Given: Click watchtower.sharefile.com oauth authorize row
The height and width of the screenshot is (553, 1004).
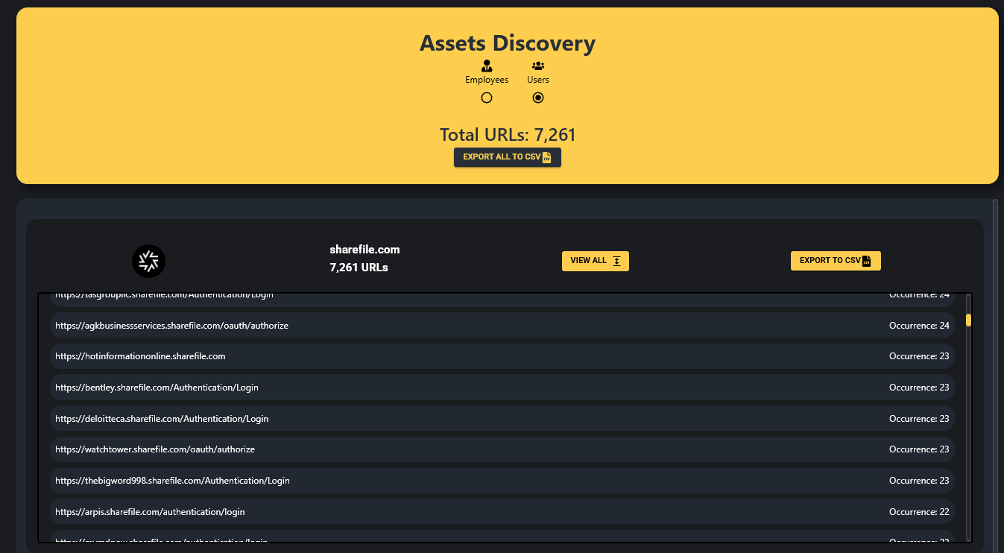Looking at the screenshot, I should pyautogui.click(x=155, y=449).
